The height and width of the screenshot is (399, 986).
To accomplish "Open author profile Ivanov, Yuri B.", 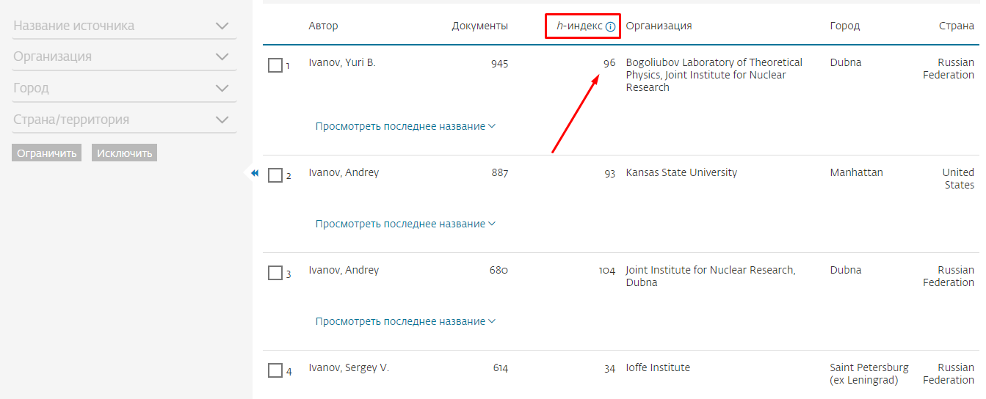I will 341,63.
